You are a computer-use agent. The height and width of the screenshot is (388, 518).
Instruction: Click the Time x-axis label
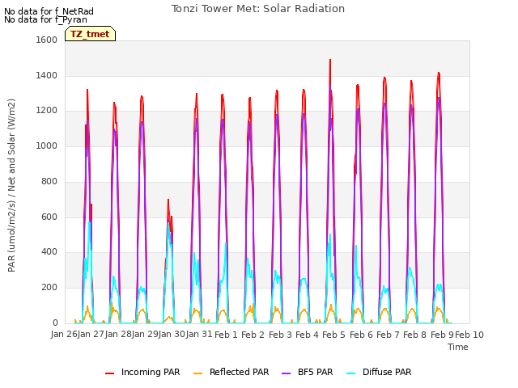pyautogui.click(x=458, y=347)
